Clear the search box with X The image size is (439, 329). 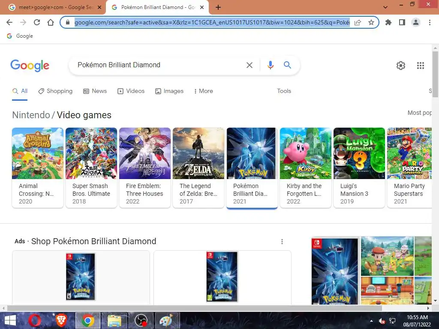click(249, 65)
